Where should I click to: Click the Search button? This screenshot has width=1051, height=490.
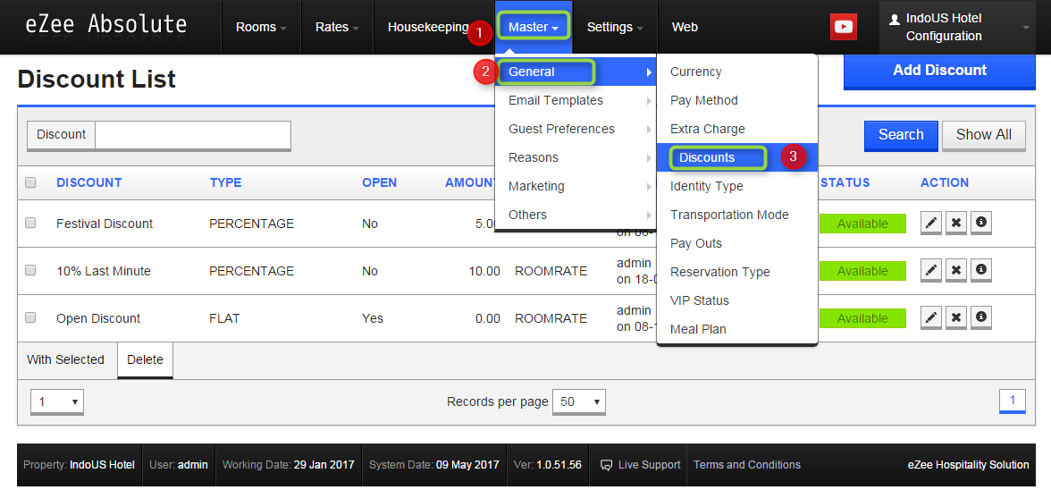pyautogui.click(x=900, y=135)
